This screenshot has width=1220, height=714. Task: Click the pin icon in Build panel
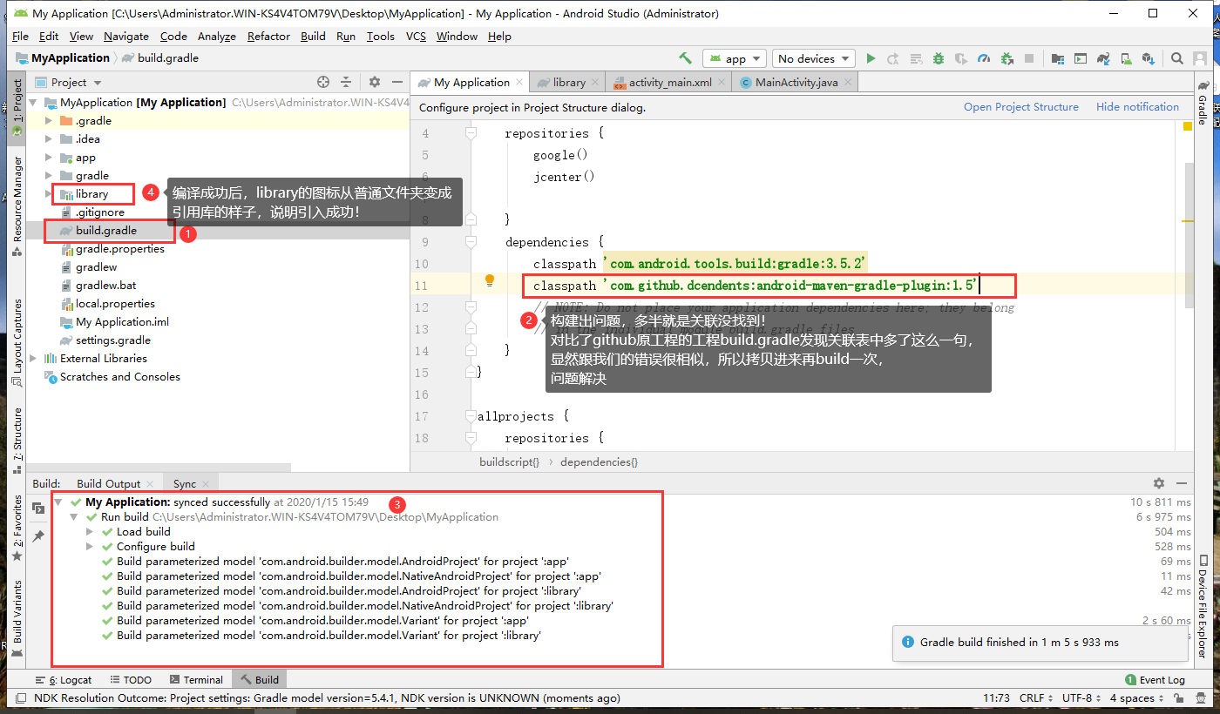[x=38, y=536]
